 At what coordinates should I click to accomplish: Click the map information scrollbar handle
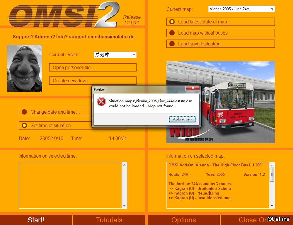[x=272, y=175]
